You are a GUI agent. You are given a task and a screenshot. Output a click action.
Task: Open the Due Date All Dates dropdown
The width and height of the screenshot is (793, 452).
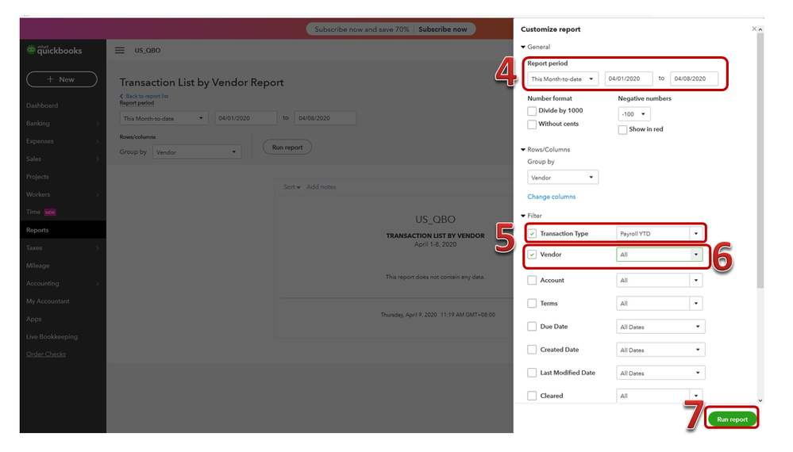pyautogui.click(x=660, y=327)
